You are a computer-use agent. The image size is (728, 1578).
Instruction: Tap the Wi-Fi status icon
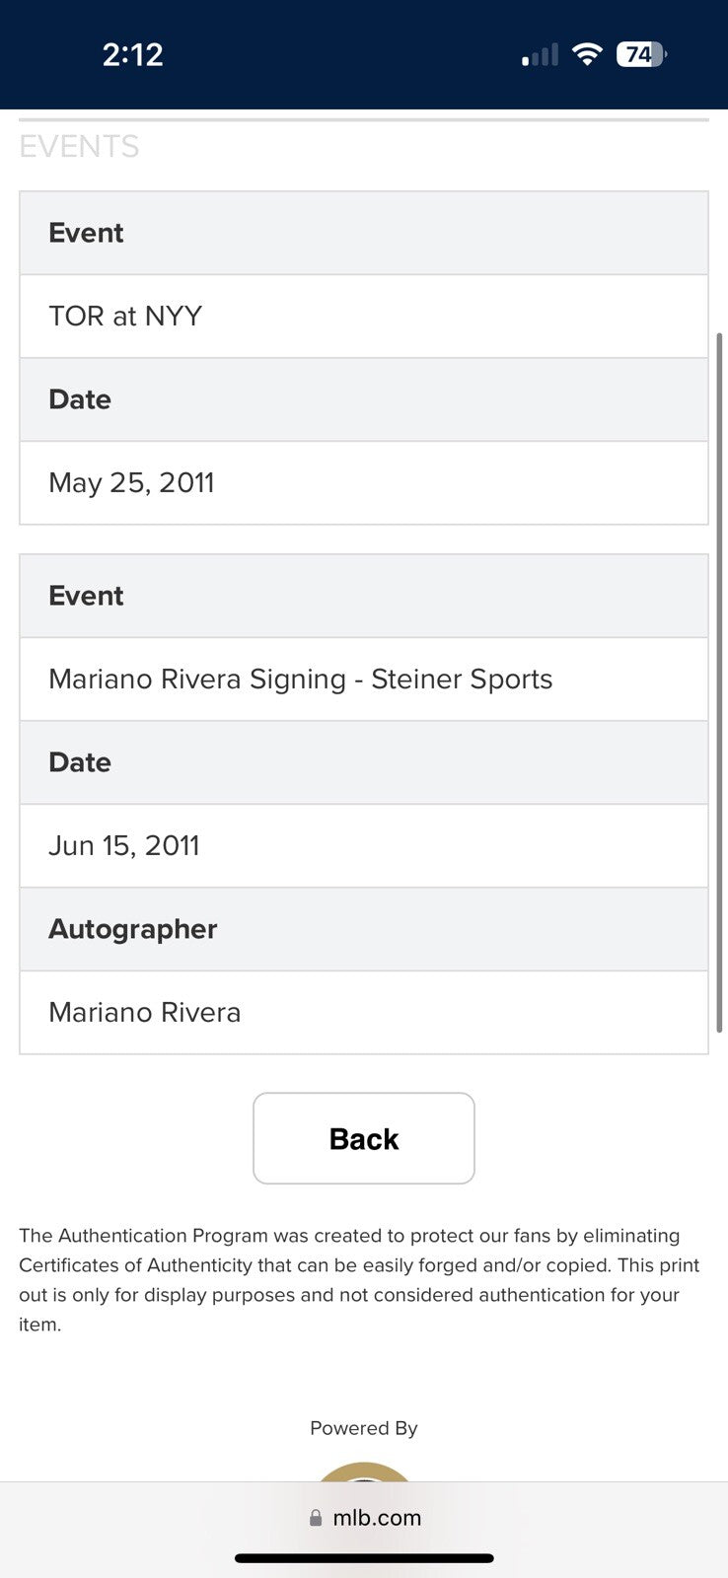[x=587, y=54]
